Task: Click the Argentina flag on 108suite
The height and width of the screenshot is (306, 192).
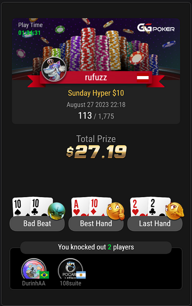Action: click(x=81, y=275)
